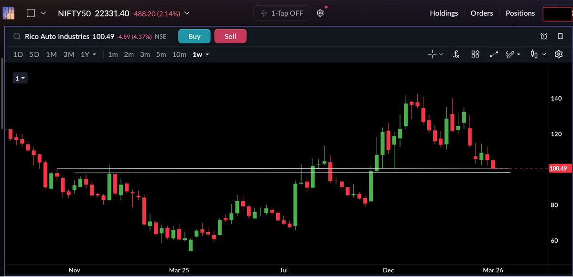Click the Jul time axis label
The height and width of the screenshot is (277, 573).
pyautogui.click(x=283, y=270)
